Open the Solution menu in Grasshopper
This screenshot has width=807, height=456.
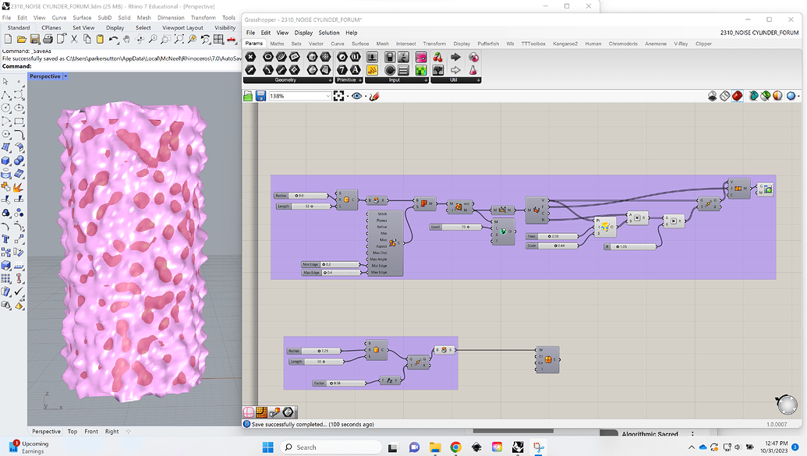click(328, 33)
